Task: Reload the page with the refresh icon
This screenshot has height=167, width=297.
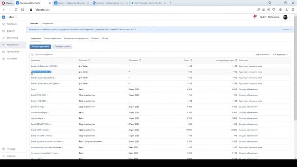Action: [x=16, y=10]
